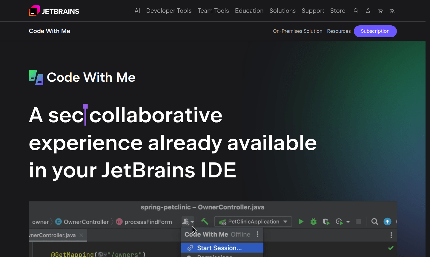Click the green inspections checkmark
Image resolution: width=430 pixels, height=257 pixels.
[x=391, y=247]
